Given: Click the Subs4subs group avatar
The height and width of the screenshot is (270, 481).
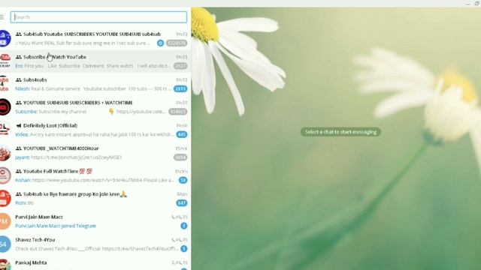Looking at the screenshot, I should pyautogui.click(x=5, y=84).
